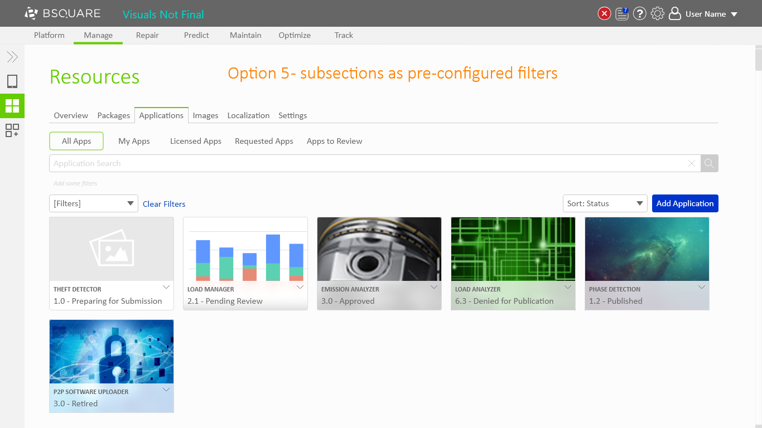Open the help question mark icon

(x=640, y=14)
